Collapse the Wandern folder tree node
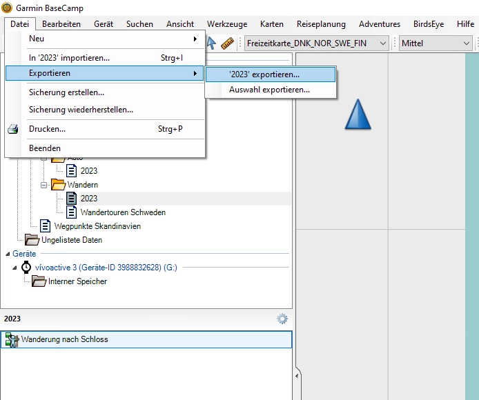Screen dimensions: 479x400 [x=43, y=185]
